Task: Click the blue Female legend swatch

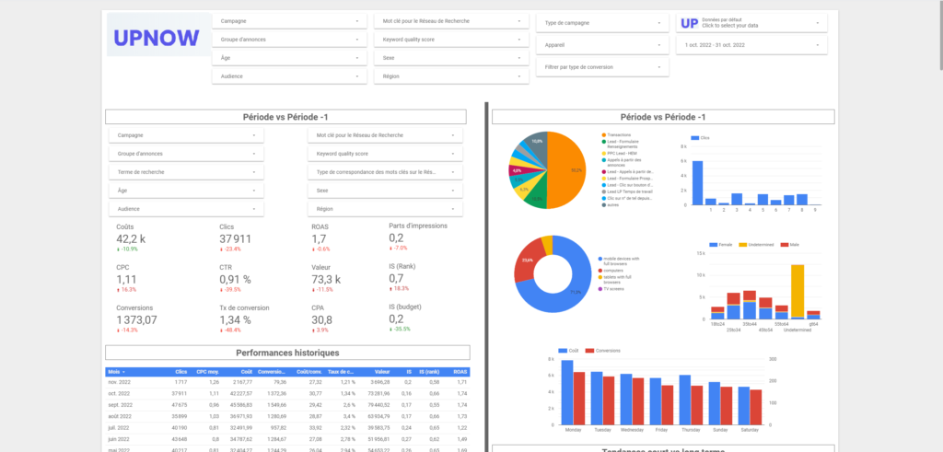Action: [x=714, y=245]
